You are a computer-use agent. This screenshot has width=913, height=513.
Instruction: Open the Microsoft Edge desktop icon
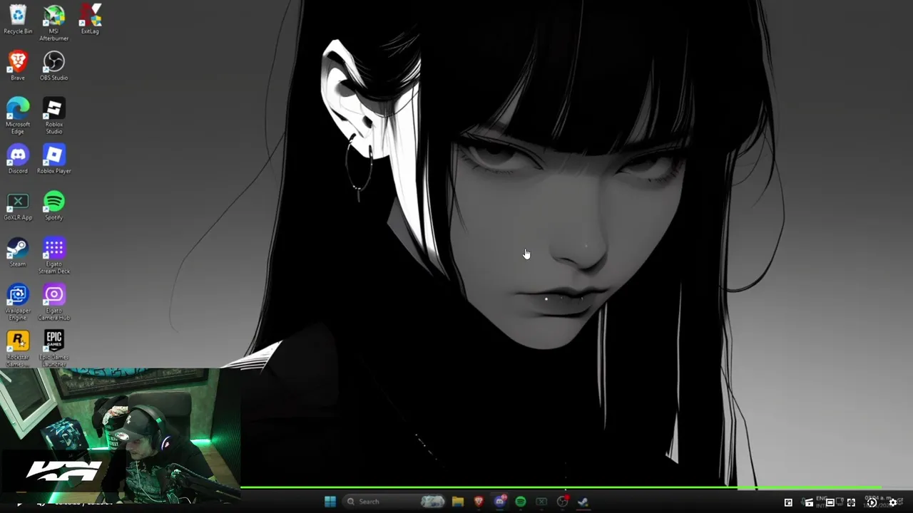(x=18, y=115)
